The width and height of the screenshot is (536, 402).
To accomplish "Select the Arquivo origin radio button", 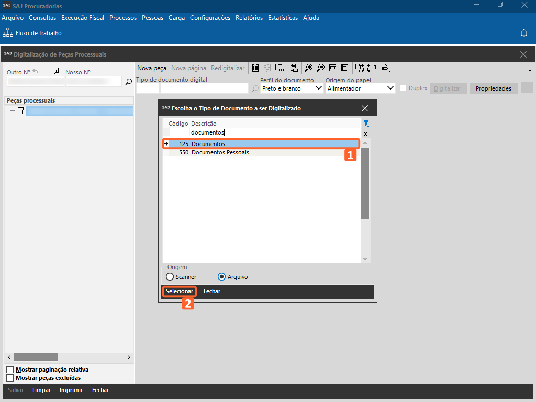I will click(x=221, y=277).
